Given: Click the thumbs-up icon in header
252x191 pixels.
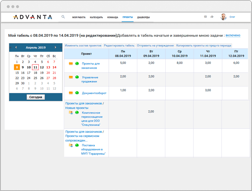Looking at the screenshot, I should click(x=212, y=16).
